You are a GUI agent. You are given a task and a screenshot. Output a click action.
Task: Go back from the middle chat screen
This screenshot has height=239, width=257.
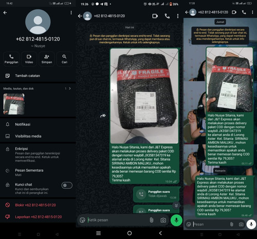(x=80, y=16)
